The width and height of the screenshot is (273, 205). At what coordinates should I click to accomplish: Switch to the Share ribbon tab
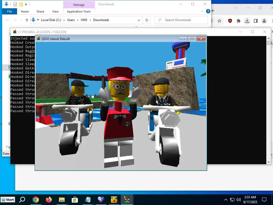click(x=40, y=11)
